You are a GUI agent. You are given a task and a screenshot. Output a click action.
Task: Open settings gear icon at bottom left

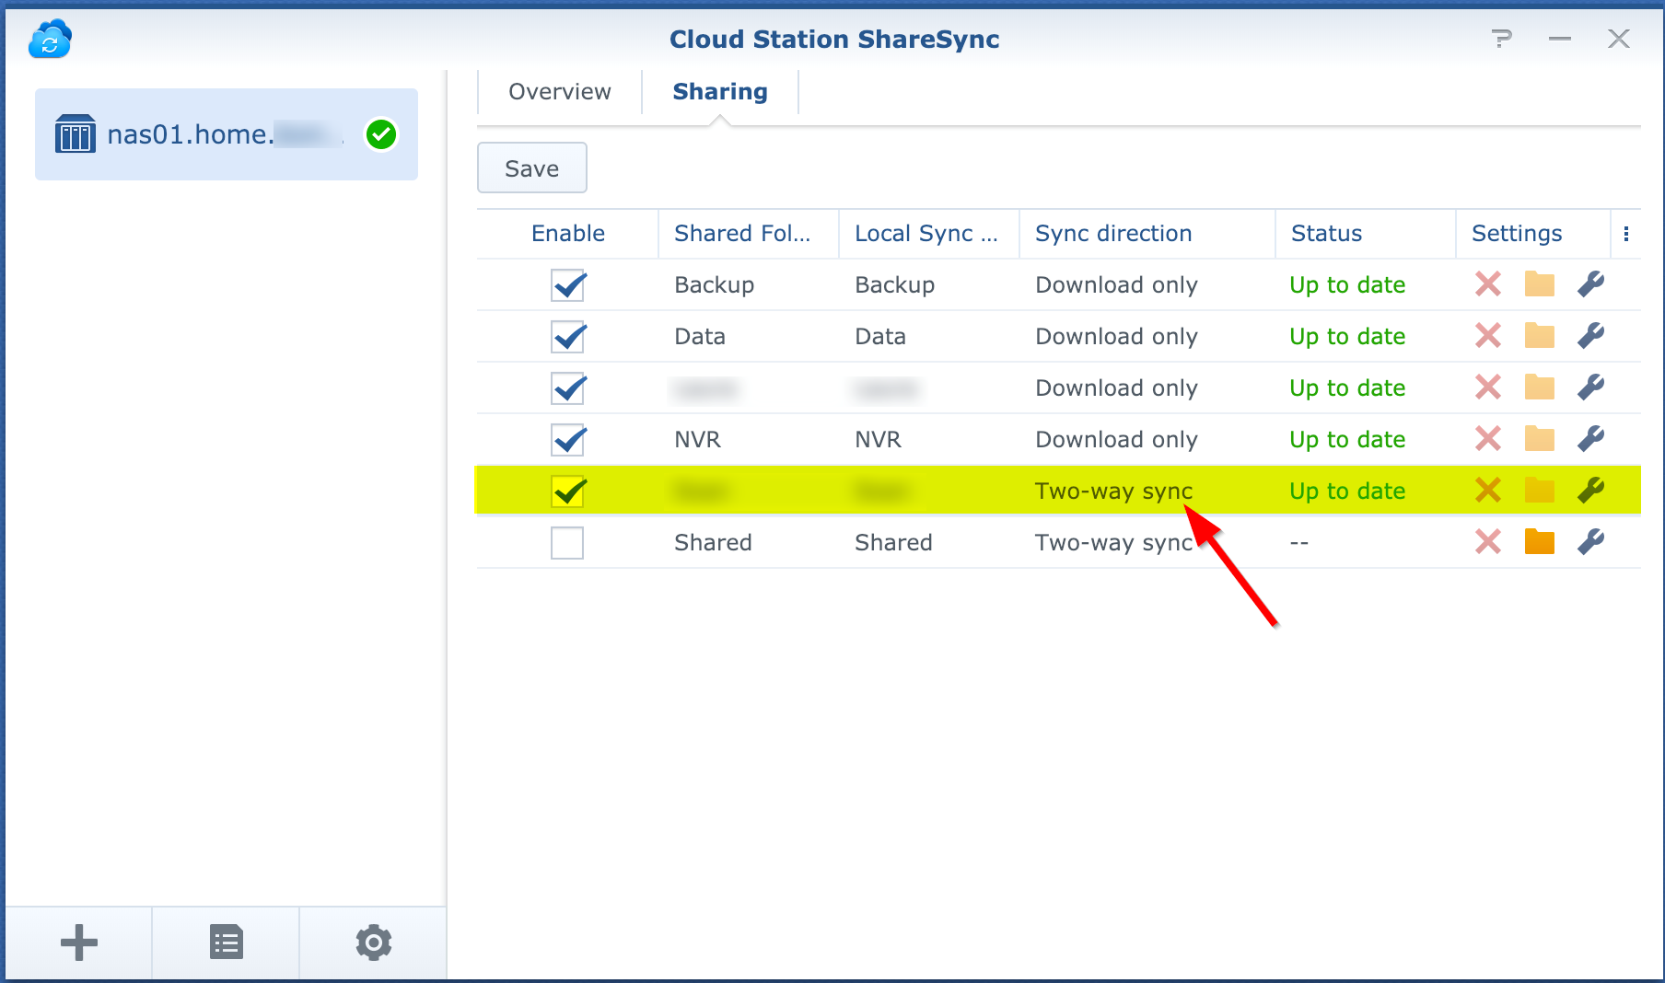[x=374, y=943]
